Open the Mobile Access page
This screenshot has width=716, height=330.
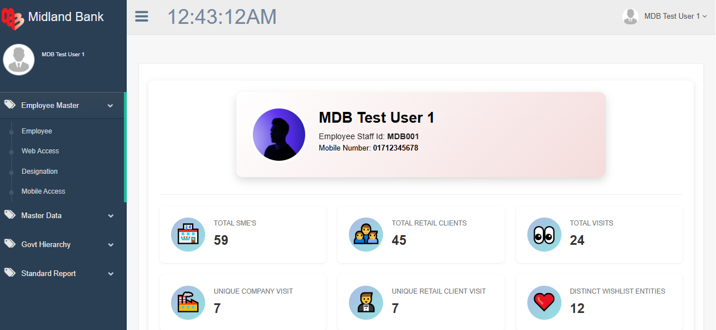(43, 191)
